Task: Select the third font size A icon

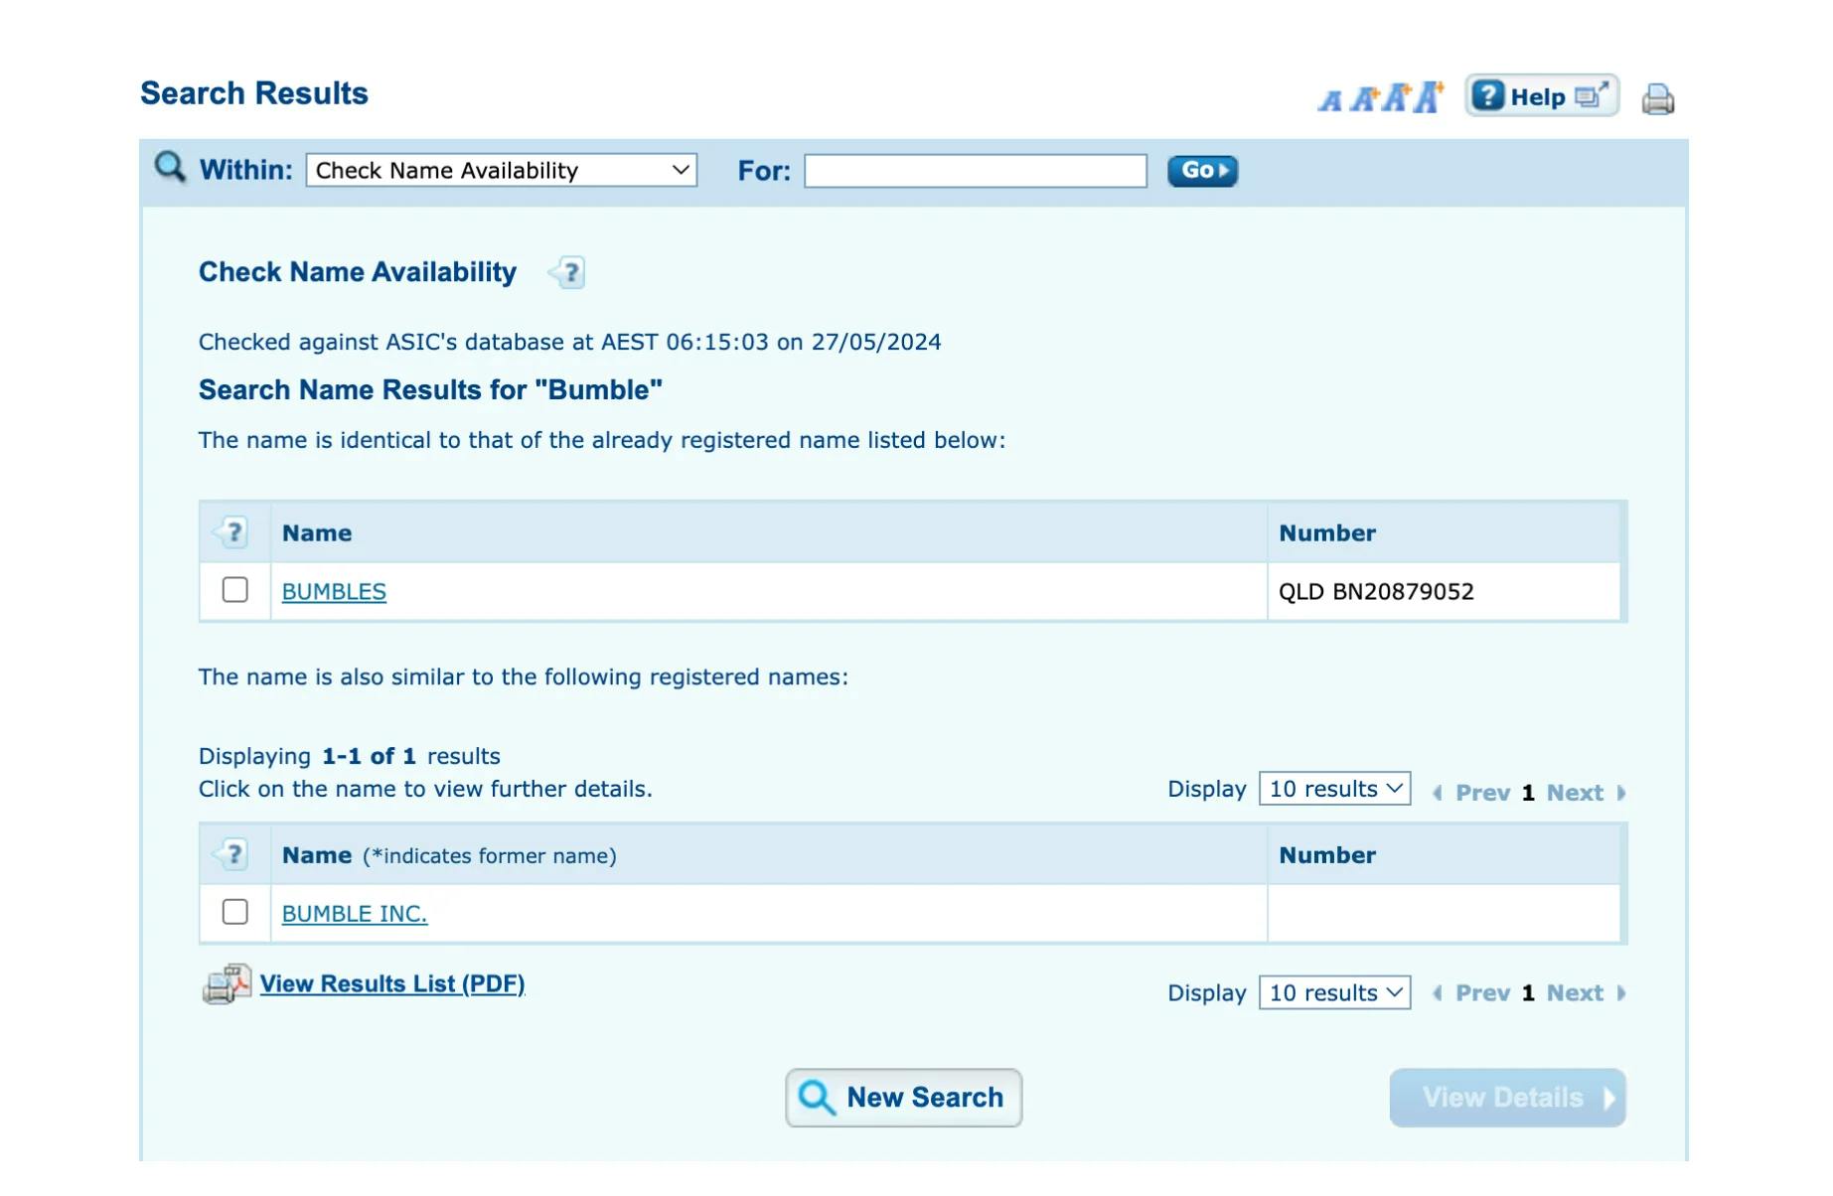Action: click(1398, 97)
